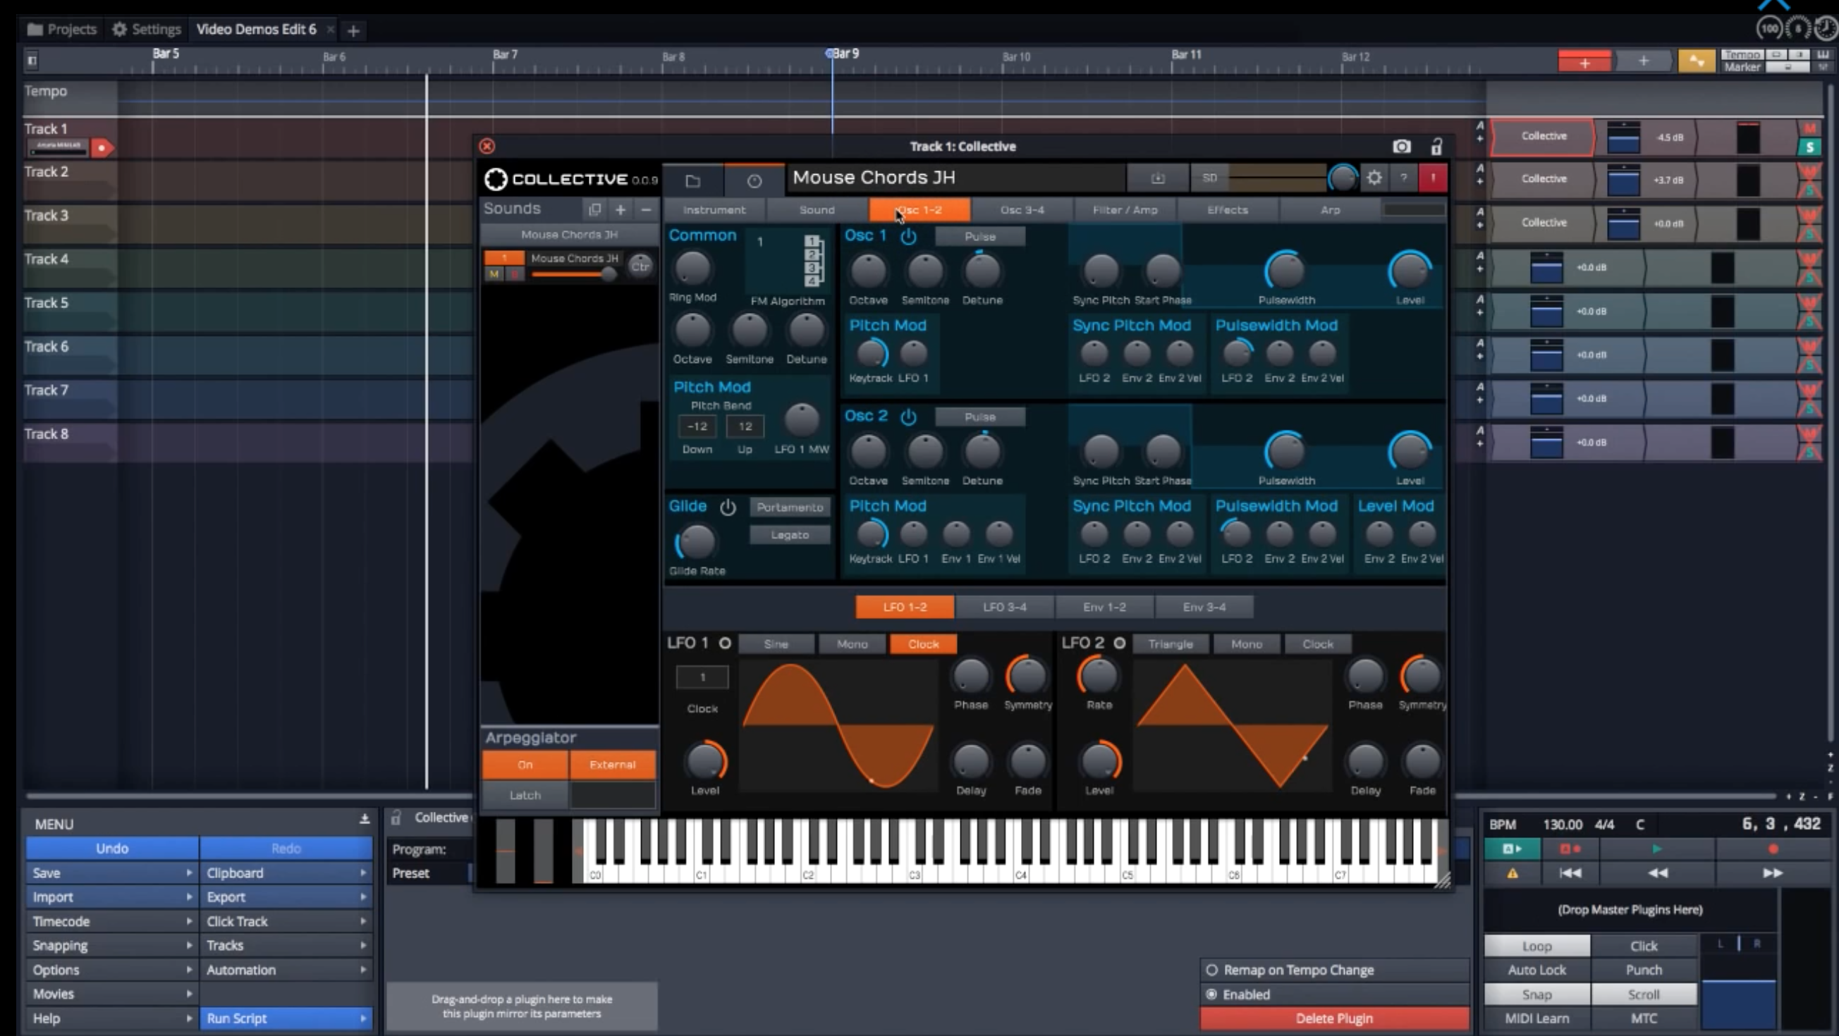Adjust LFO 2 Rate knob
Screen dimensions: 1839x1036
tap(1099, 675)
